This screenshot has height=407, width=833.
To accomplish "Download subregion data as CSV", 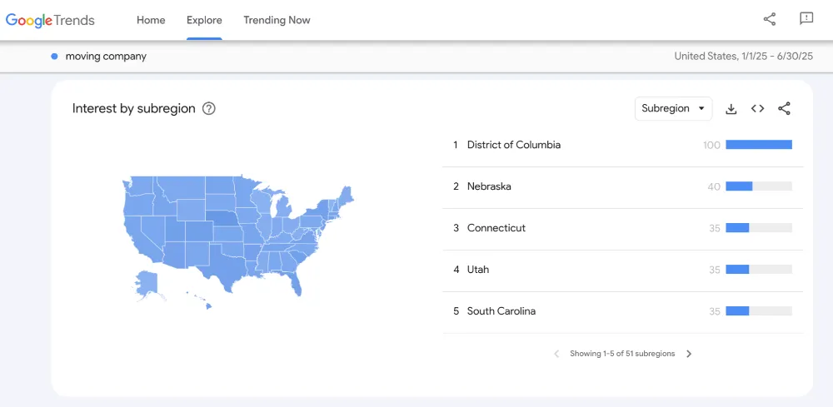I will tap(731, 109).
